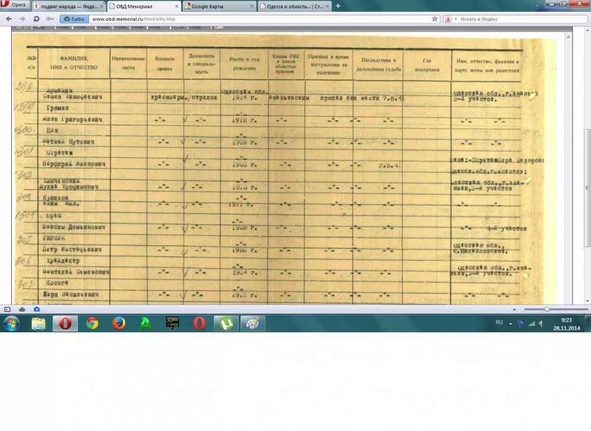Image resolution: width=591 pixels, height=431 pixels.
Task: Open the Opera main menu button
Action: tap(14, 5)
